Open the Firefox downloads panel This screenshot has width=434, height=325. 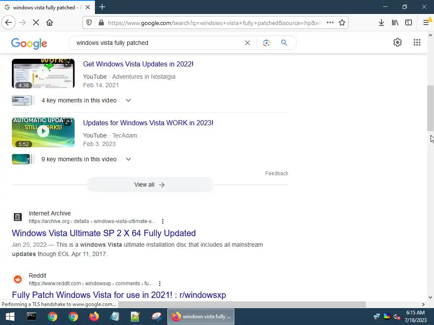point(381,23)
